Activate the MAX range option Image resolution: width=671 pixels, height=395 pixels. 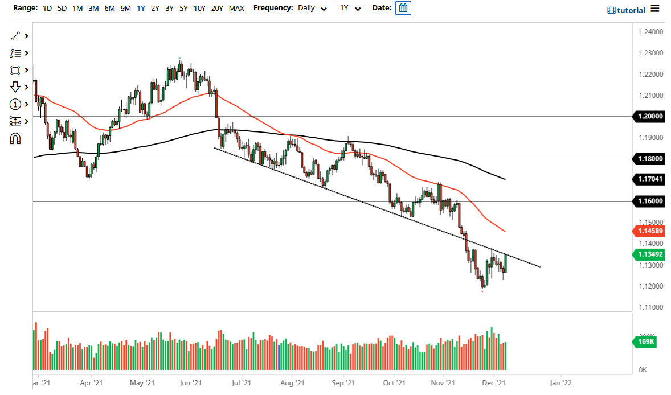(x=236, y=8)
